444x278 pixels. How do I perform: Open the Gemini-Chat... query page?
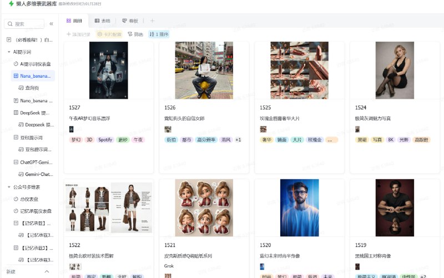tap(36, 174)
